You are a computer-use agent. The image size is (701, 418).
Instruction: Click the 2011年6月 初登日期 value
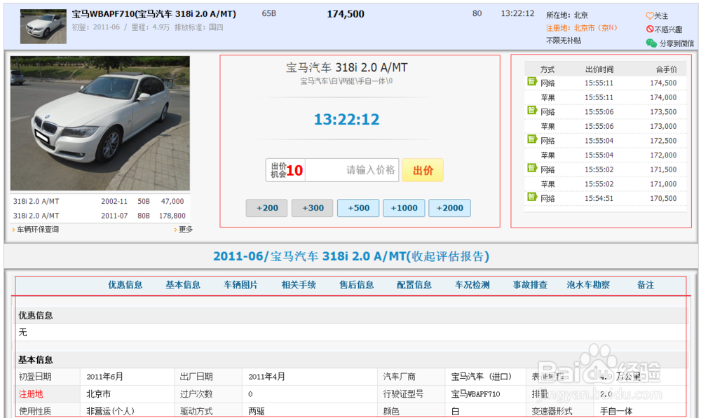(104, 377)
